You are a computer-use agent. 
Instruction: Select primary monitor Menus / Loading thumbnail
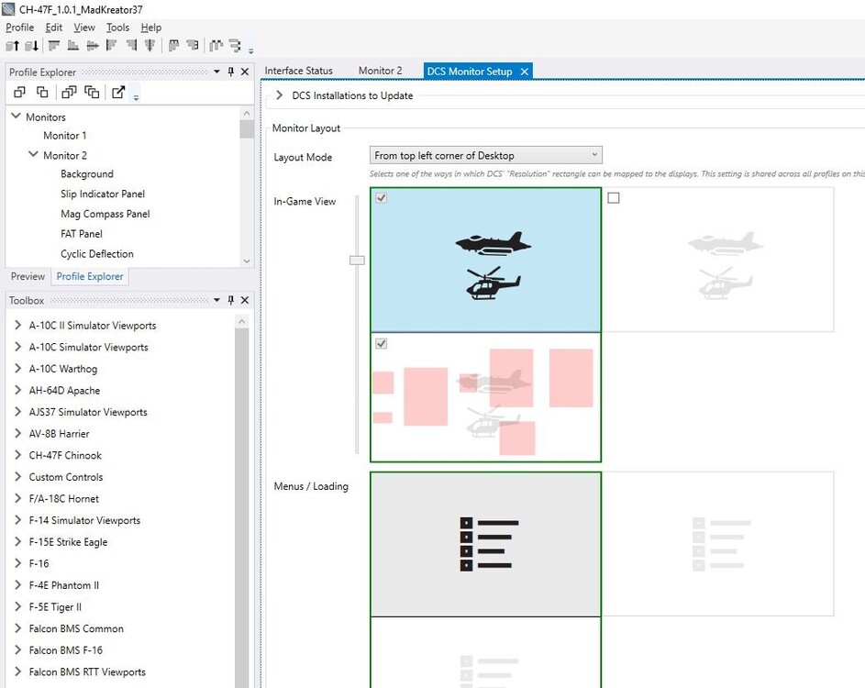point(485,544)
